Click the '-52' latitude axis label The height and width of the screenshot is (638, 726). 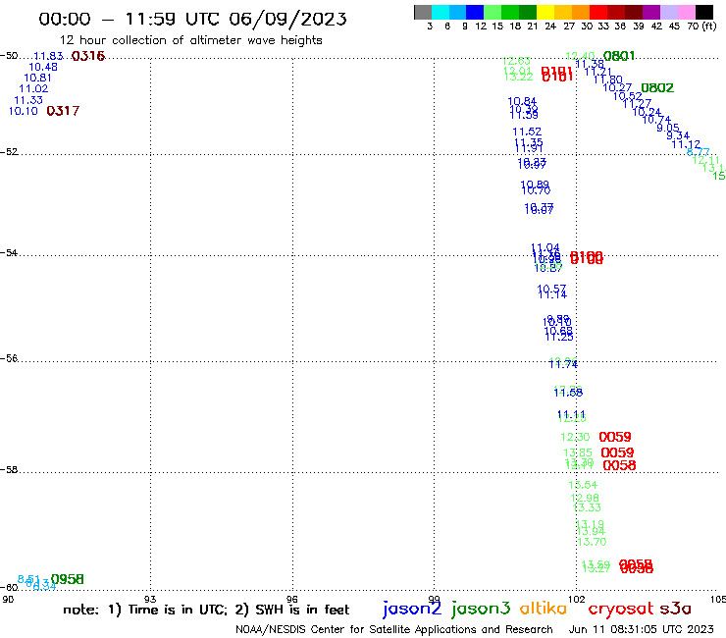(9, 151)
